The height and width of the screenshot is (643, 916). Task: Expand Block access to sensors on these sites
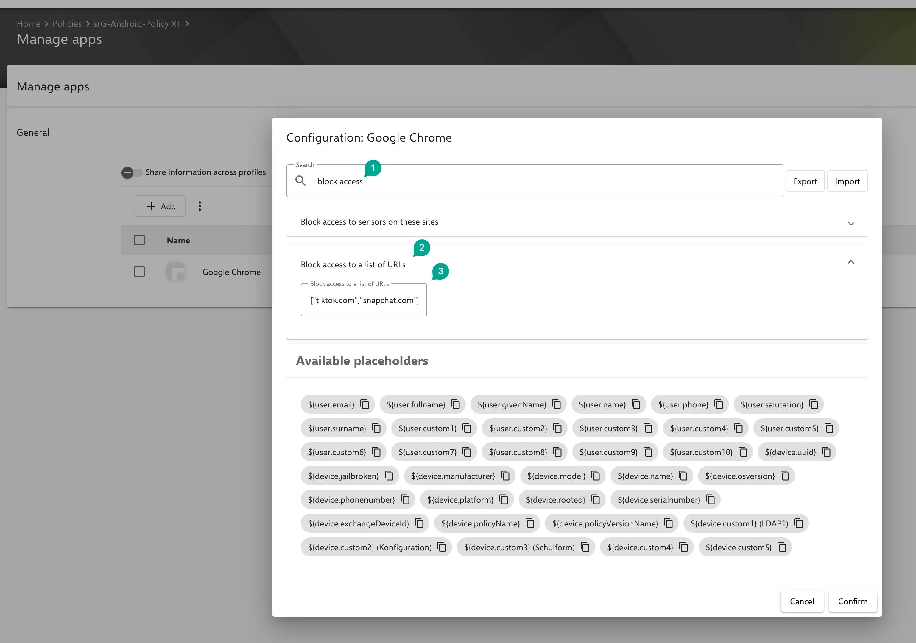(851, 223)
